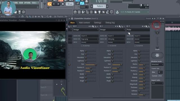This screenshot has width=180, height=101.
Task: Open the TOOLS menu
Action: coord(34,3)
